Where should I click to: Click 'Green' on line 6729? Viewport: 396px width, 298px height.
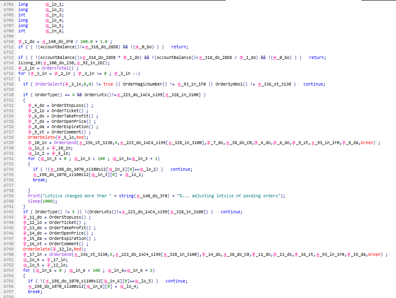tap(367, 143)
